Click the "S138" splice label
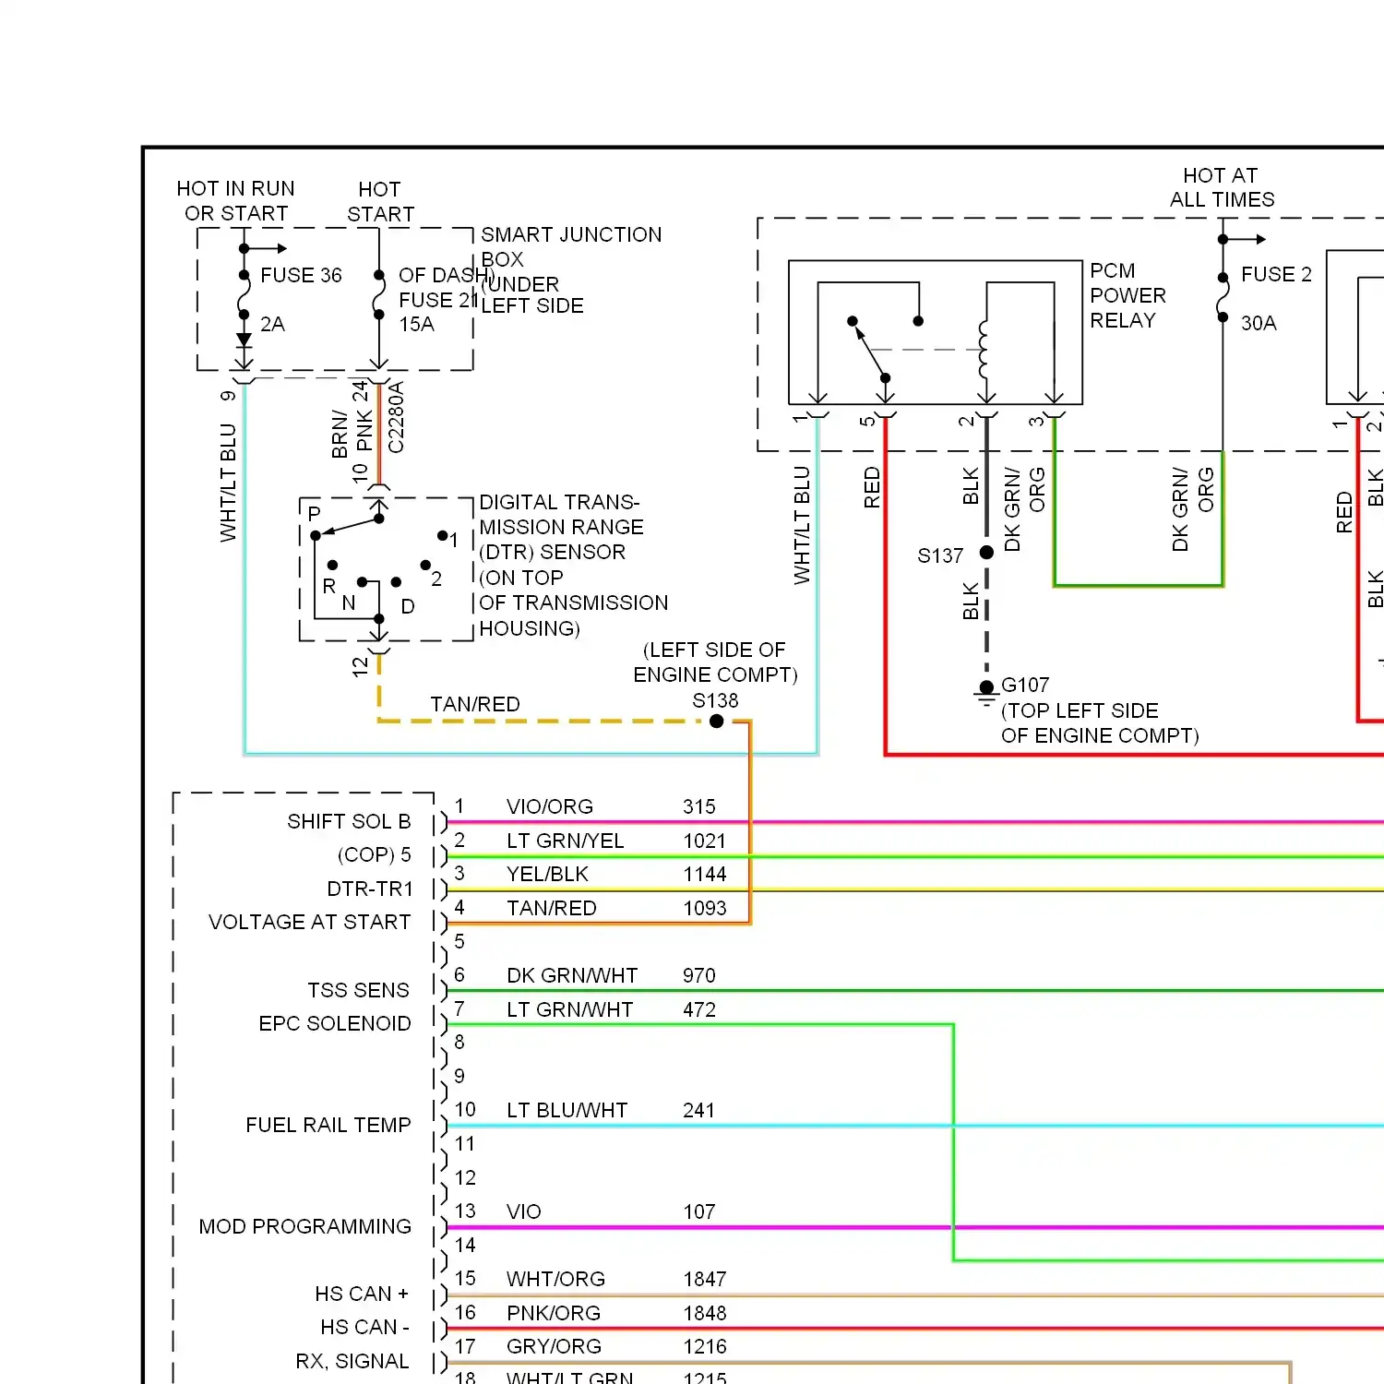The height and width of the screenshot is (1384, 1384). (x=715, y=700)
